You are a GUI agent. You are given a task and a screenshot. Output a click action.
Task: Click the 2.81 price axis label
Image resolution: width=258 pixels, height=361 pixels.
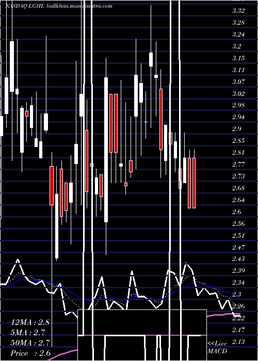238,153
